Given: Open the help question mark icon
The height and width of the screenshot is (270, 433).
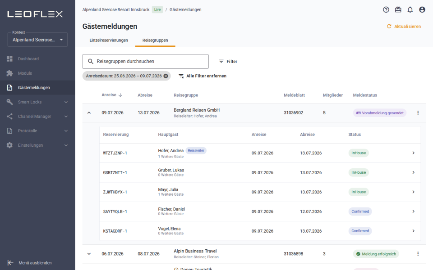Looking at the screenshot, I should pyautogui.click(x=386, y=9).
